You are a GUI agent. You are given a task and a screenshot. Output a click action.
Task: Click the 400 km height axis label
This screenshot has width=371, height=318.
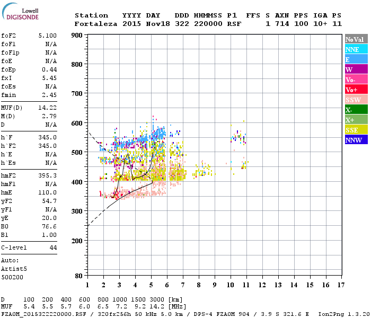(x=77, y=182)
